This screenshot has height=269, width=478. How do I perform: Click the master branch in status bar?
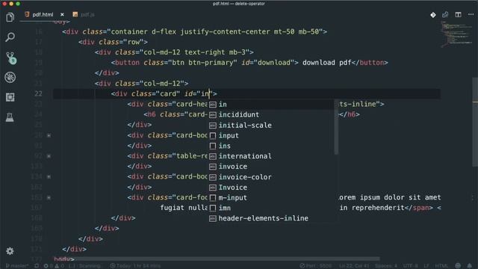(x=16, y=266)
